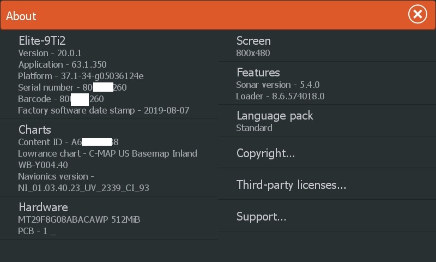Click the Serial number line
436x262 pixels.
72,87
